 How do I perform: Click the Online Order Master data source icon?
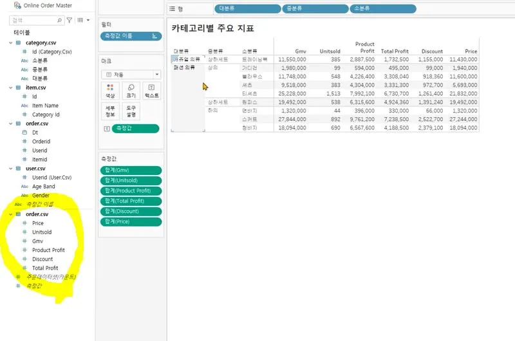click(17, 5)
